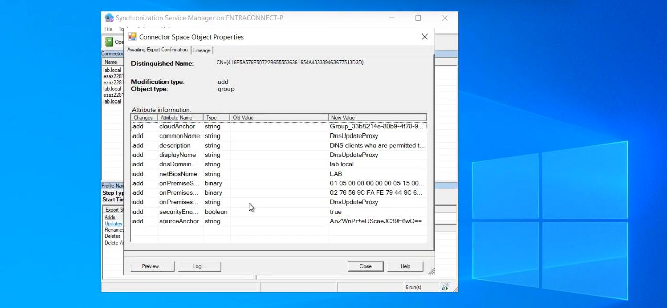Click the status bar icon beside 6 run(s)

pos(445,287)
